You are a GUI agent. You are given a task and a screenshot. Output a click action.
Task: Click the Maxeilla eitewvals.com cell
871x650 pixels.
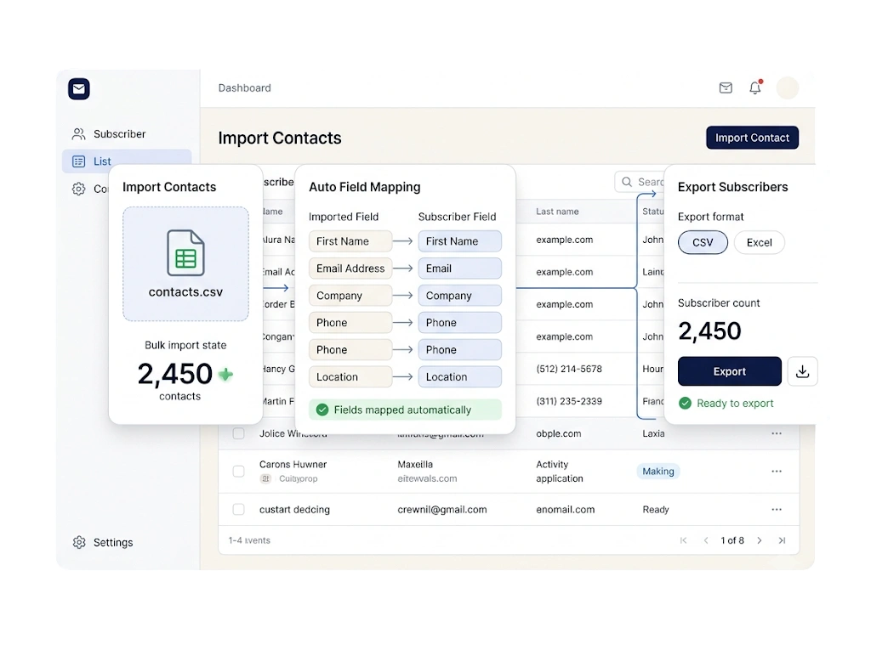[x=427, y=472]
